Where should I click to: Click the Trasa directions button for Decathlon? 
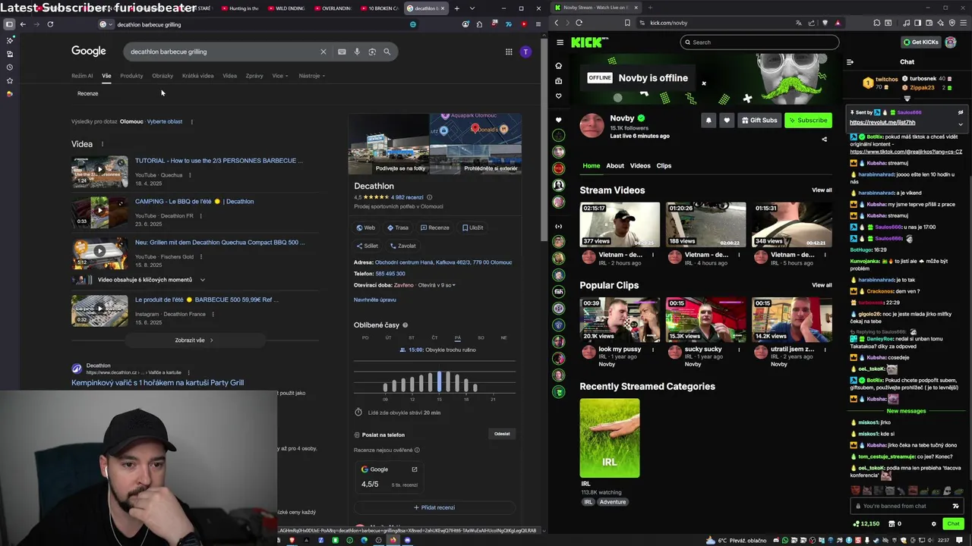[397, 227]
